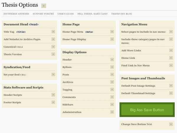177x133 pixels.
Task: Expand Include these category pages in nav menu
Action: point(171,39)
